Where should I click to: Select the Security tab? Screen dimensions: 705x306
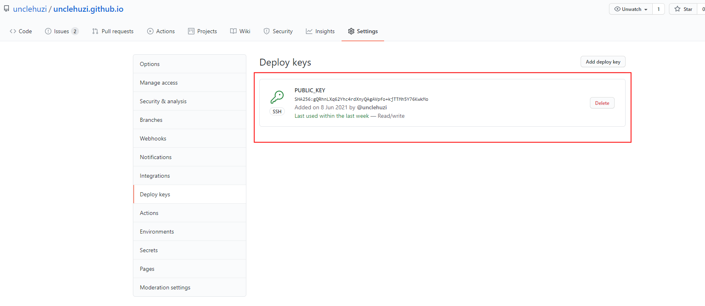coord(278,31)
